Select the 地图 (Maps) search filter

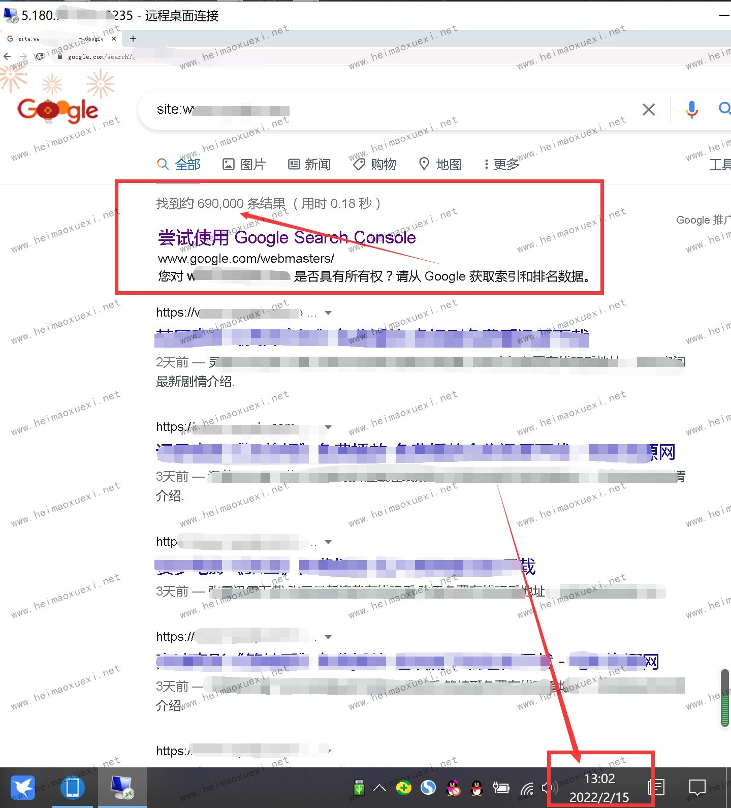440,164
